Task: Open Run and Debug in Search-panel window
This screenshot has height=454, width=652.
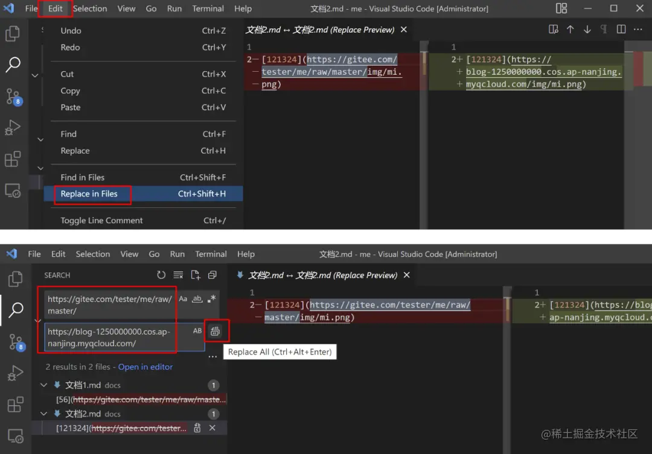Action: (15, 373)
